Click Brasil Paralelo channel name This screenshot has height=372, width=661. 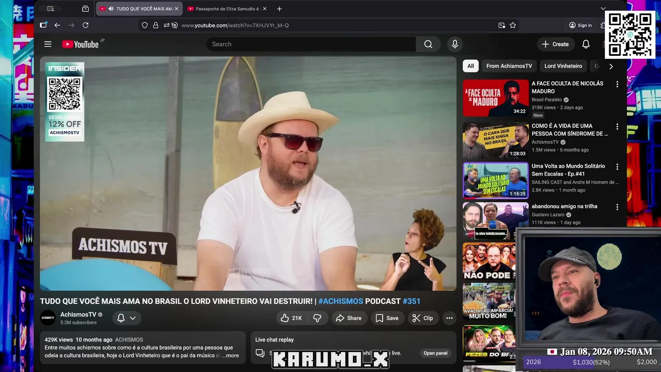(547, 100)
